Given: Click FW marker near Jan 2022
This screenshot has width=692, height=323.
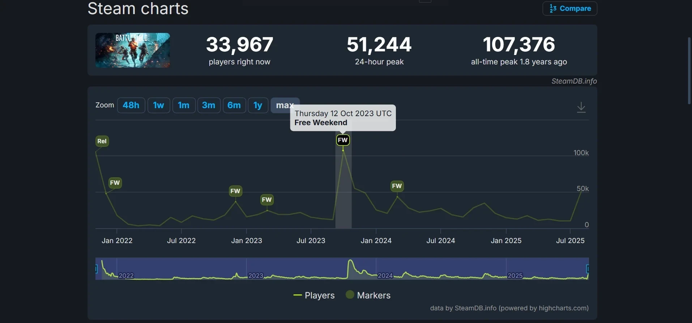Looking at the screenshot, I should [115, 183].
